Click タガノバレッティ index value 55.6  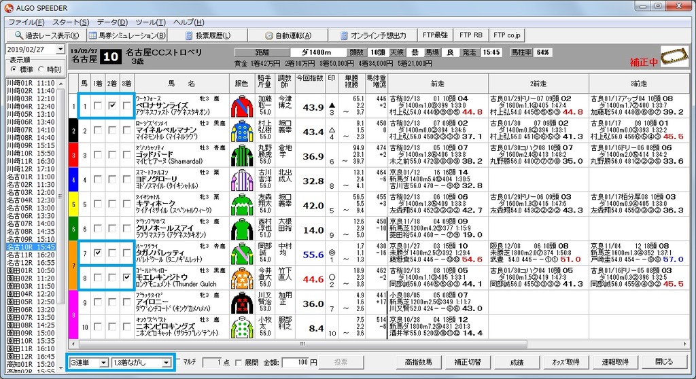[313, 255]
